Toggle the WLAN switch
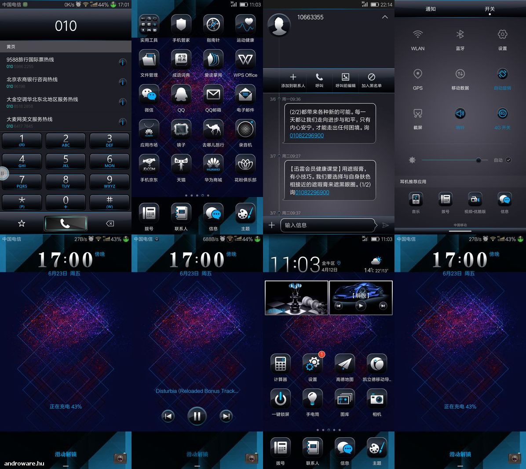The width and height of the screenshot is (526, 469). tap(418, 34)
